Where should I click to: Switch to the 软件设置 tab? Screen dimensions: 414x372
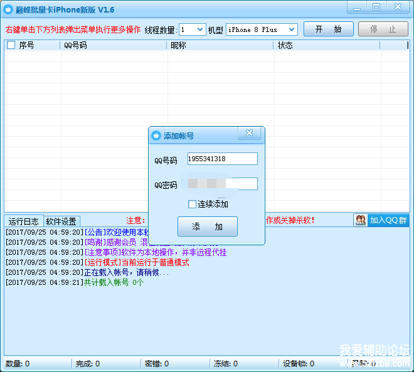61,221
